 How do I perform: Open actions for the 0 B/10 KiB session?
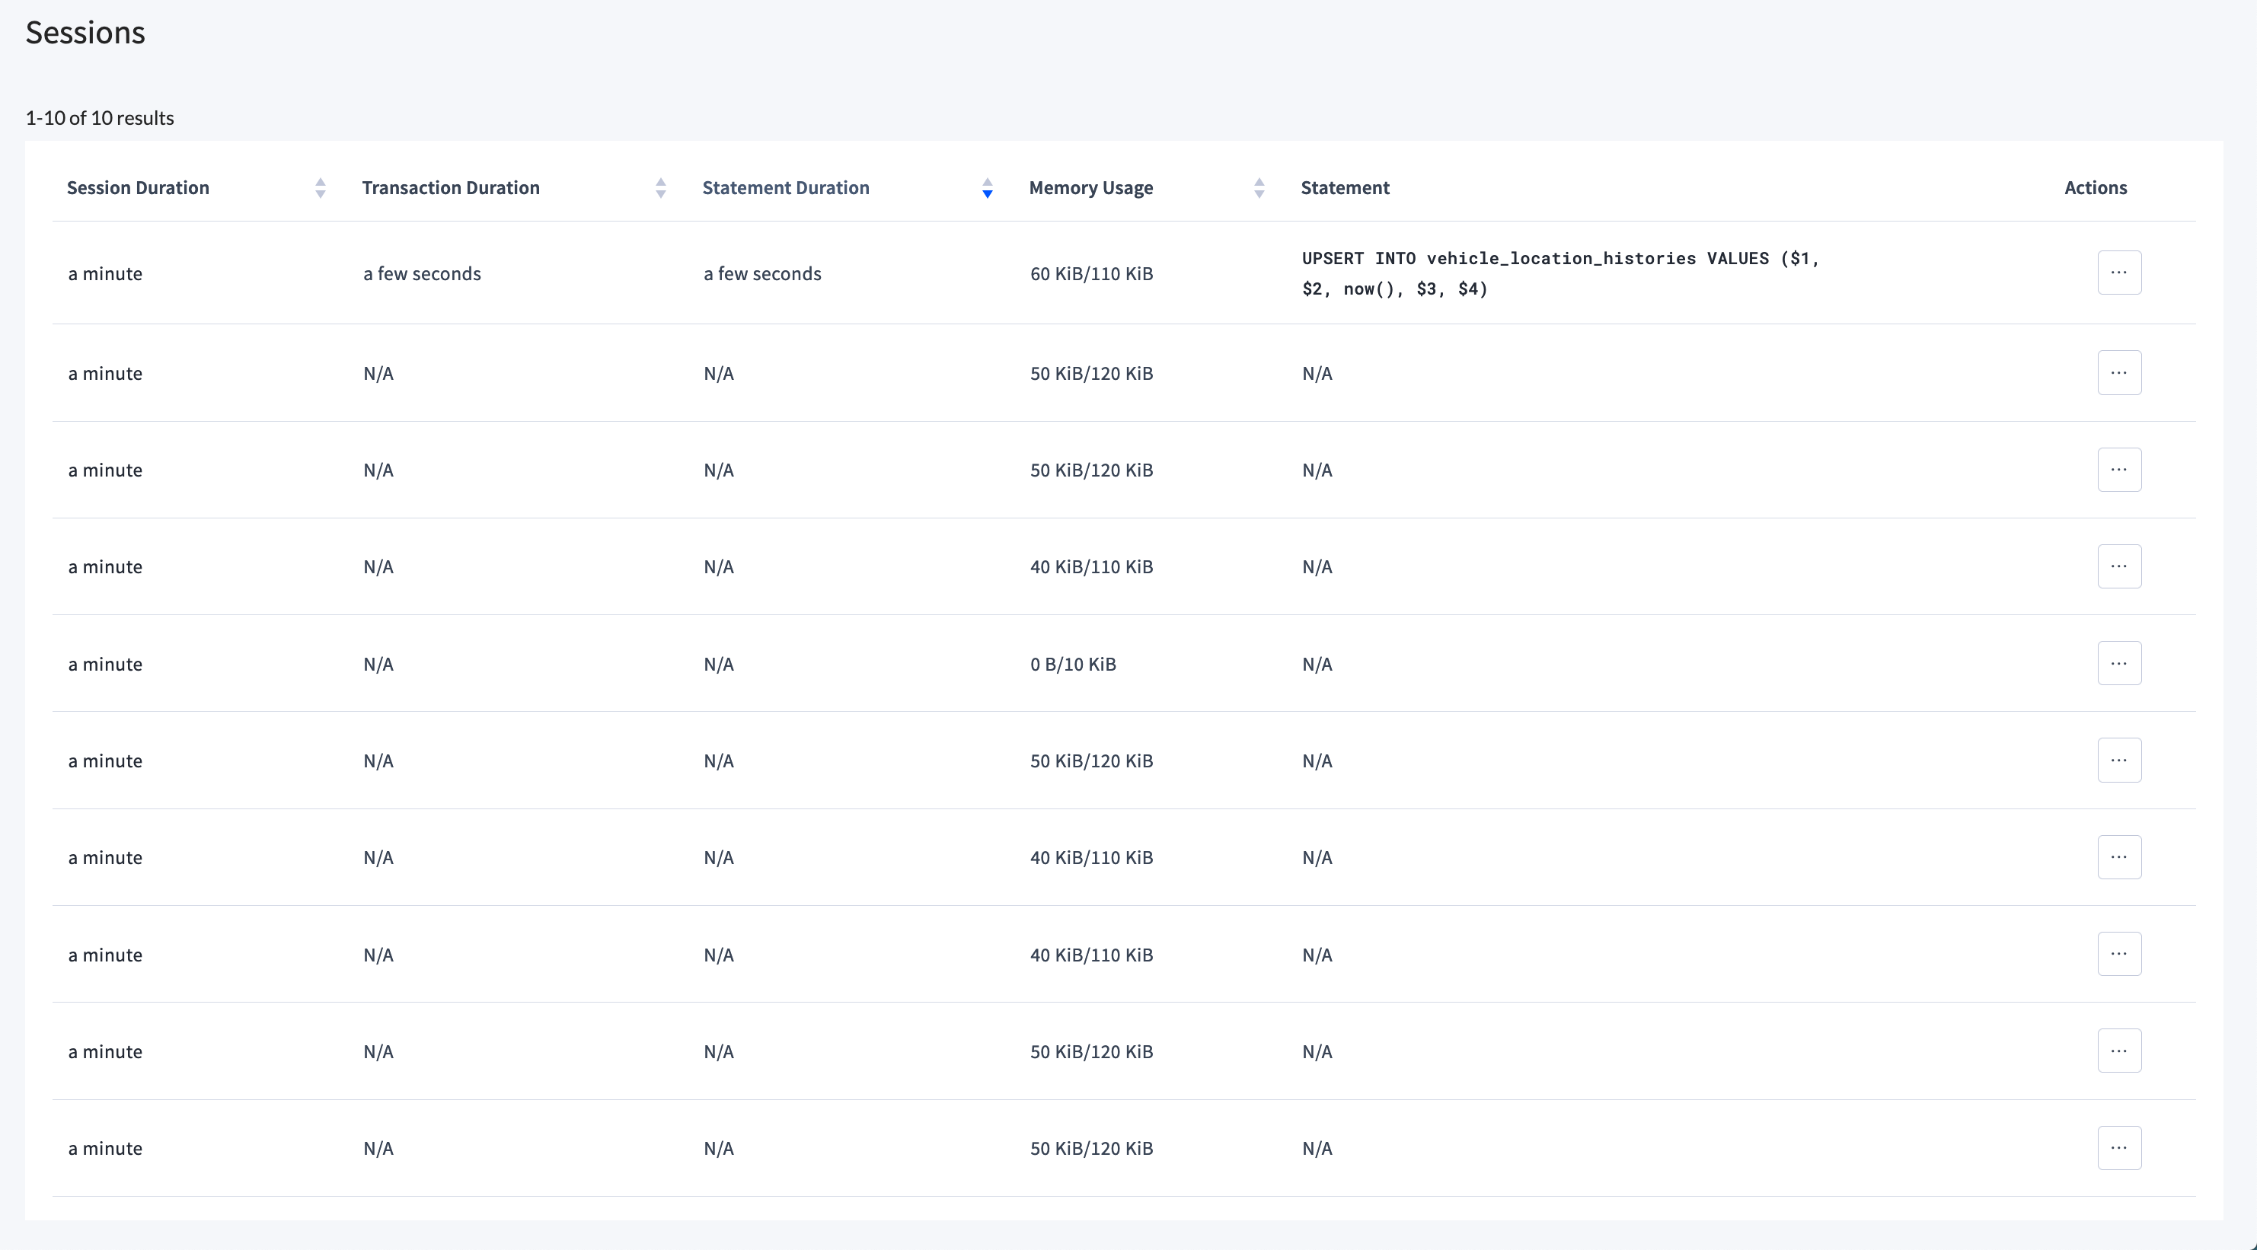[2119, 663]
